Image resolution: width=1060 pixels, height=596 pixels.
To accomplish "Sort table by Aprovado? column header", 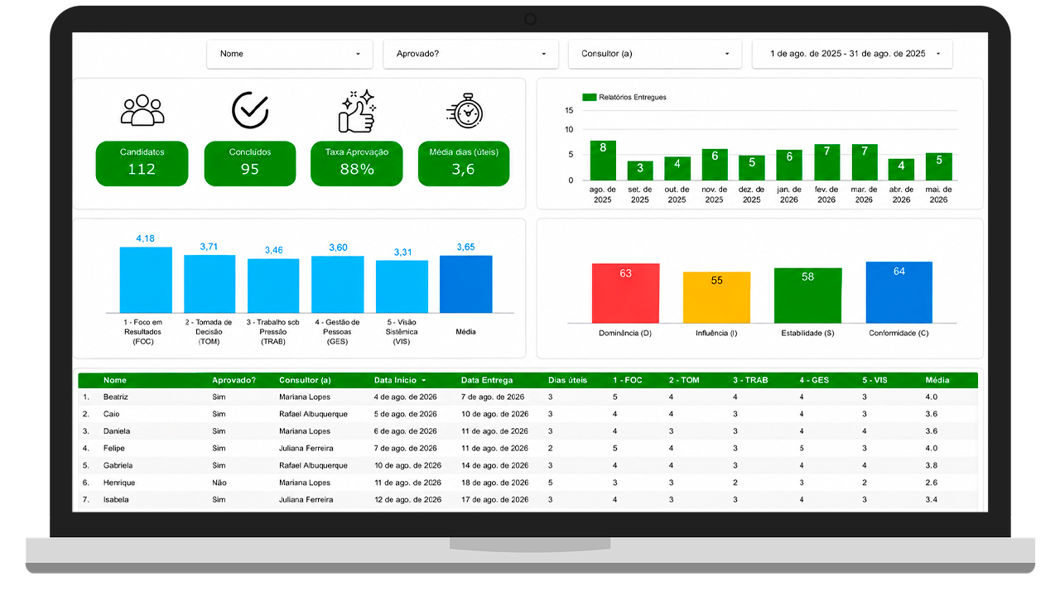I will 234,381.
